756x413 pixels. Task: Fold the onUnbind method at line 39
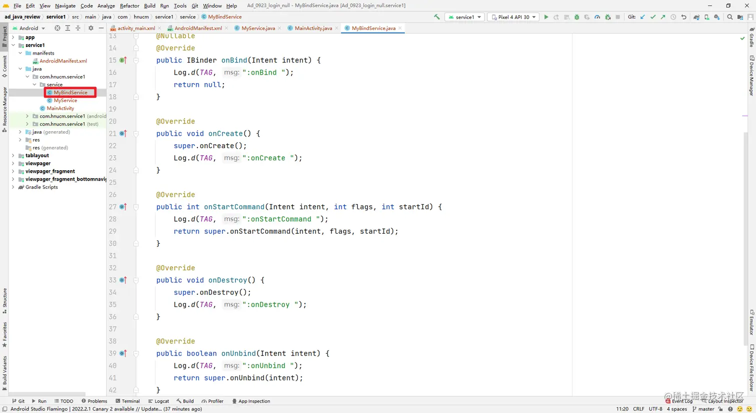click(x=136, y=353)
